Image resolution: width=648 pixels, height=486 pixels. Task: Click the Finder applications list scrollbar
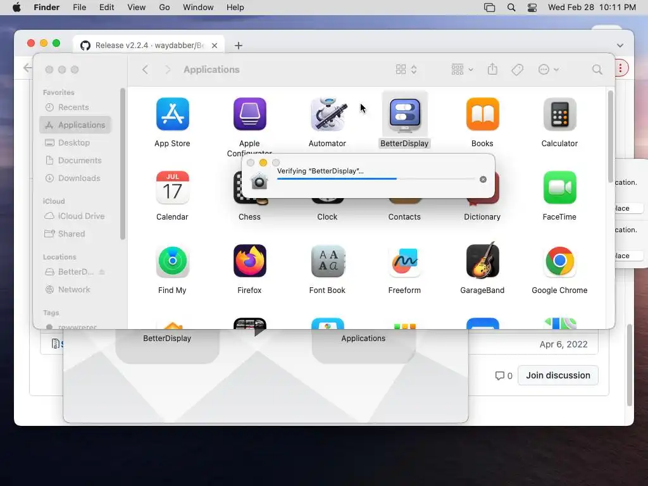click(x=611, y=137)
